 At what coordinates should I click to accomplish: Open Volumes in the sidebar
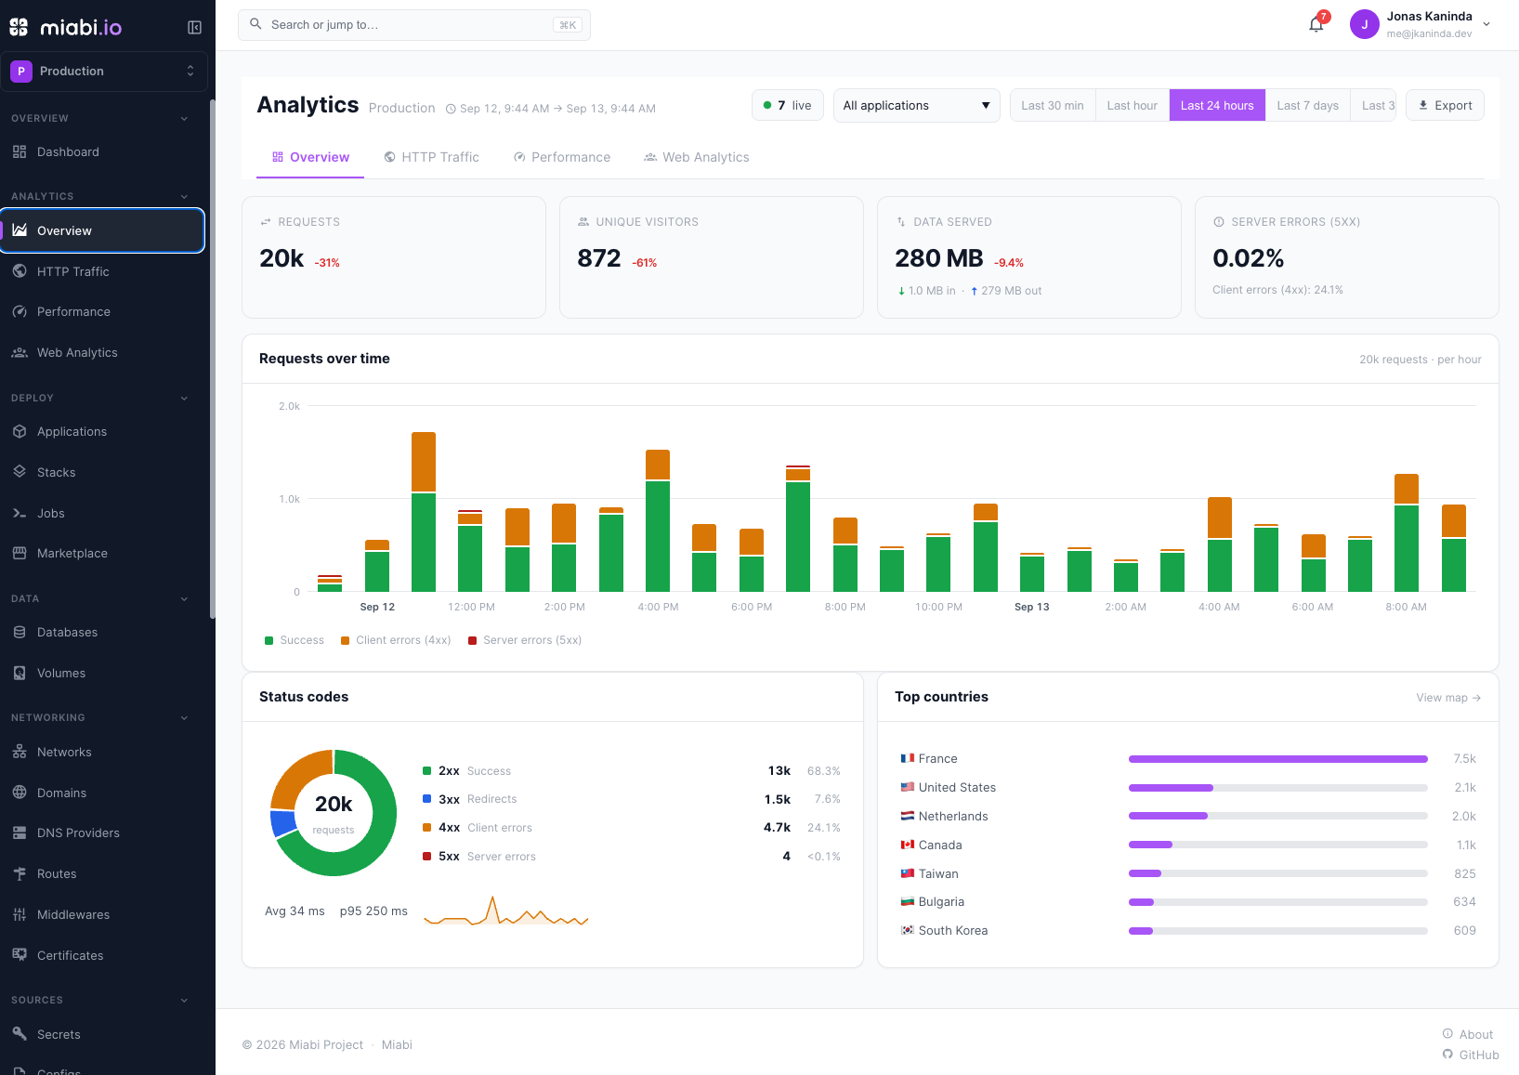coord(102,673)
